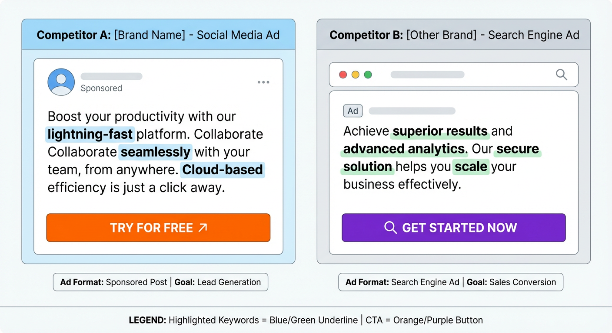Click the highlighted keyword "lightning-fast"

pos(90,134)
